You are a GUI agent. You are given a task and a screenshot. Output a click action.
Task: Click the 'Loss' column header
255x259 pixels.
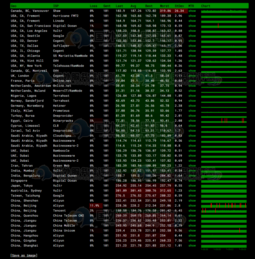pyautogui.click(x=93, y=6)
